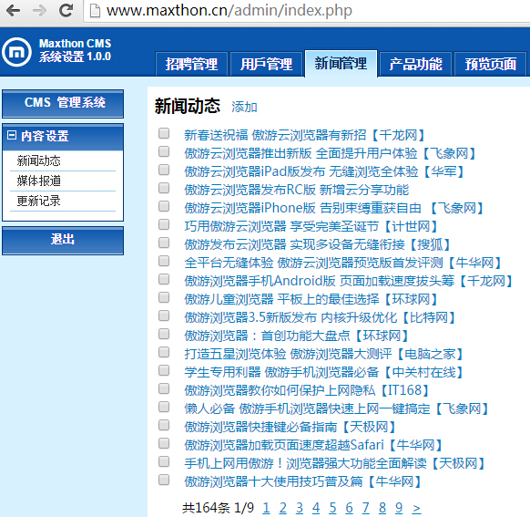Reload the page with the refresh icon

tap(66, 11)
